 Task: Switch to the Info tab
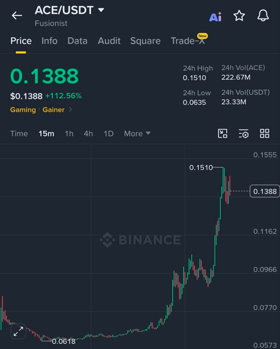[49, 41]
